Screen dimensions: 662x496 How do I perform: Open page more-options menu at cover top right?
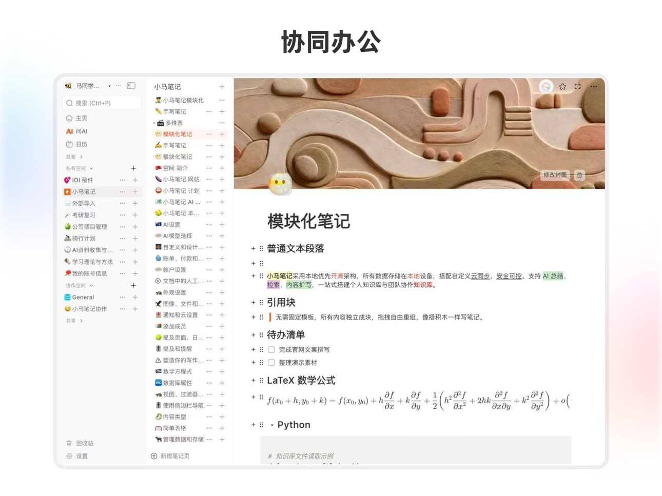tap(594, 87)
